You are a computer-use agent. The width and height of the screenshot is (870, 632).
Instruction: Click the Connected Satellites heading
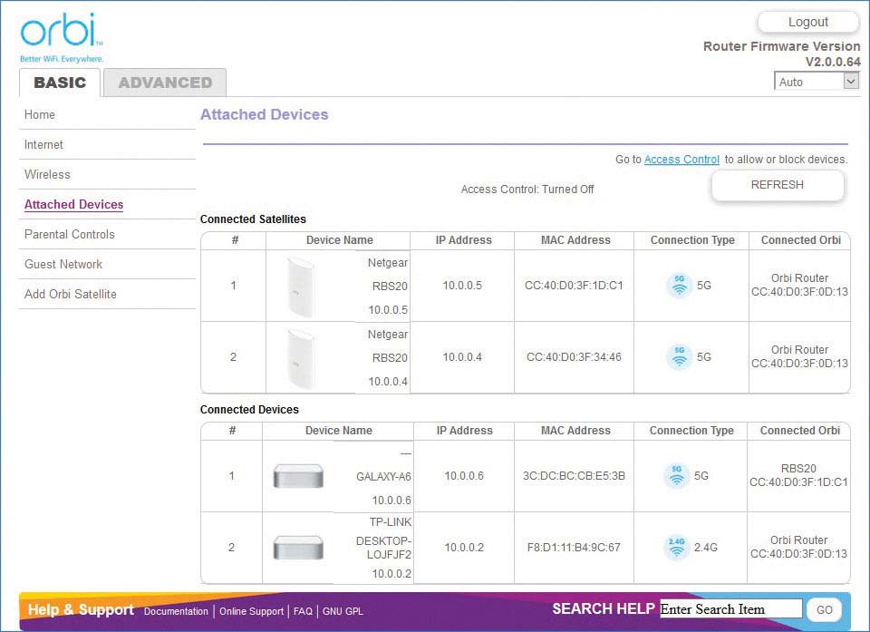pyautogui.click(x=253, y=219)
